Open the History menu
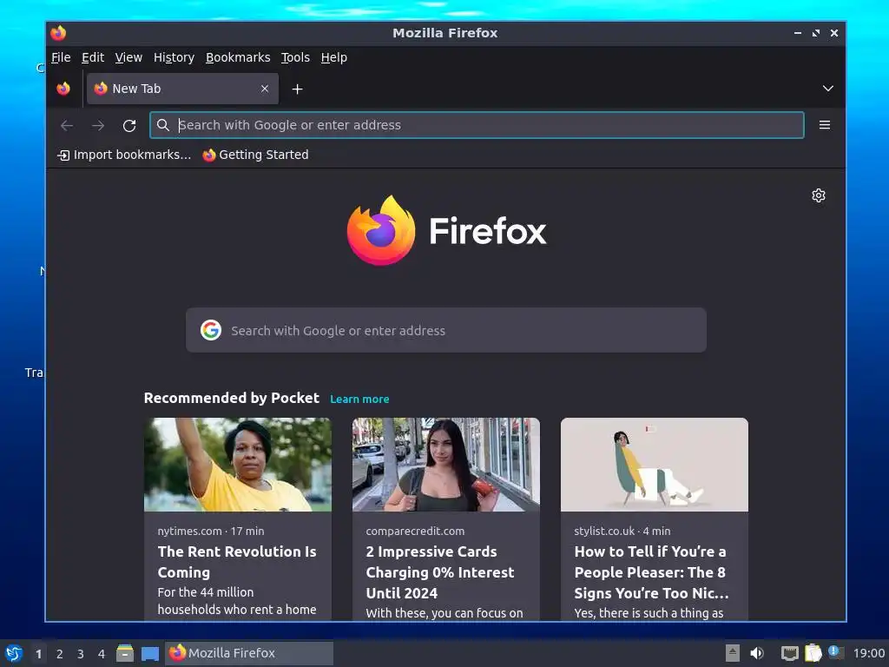The height and width of the screenshot is (667, 889). click(x=174, y=57)
